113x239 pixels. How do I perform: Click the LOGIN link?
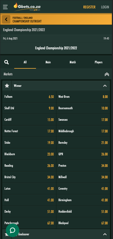click(x=105, y=7)
